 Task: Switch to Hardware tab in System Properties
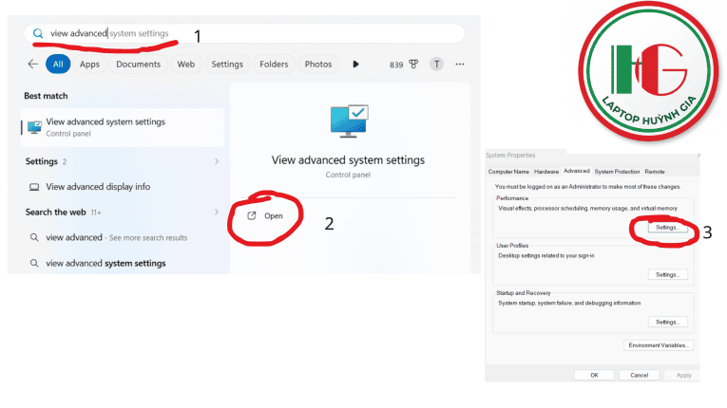click(546, 172)
